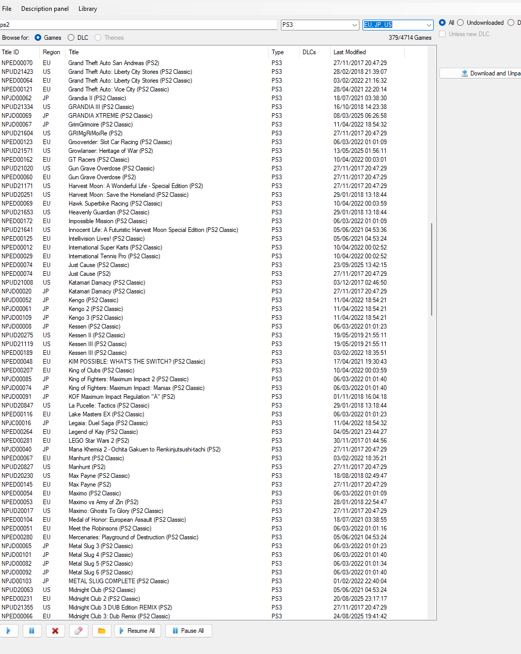Screen dimensions: 521x654
Task: Sort by the Title ID column header
Action: click(x=20, y=52)
